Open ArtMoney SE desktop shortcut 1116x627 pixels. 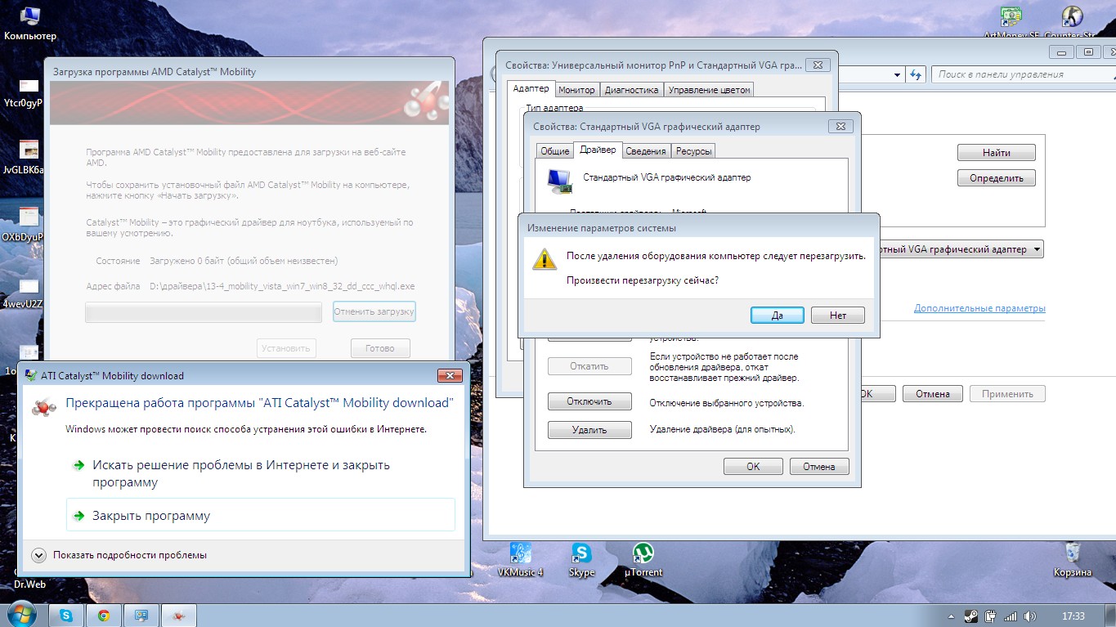[x=1011, y=22]
